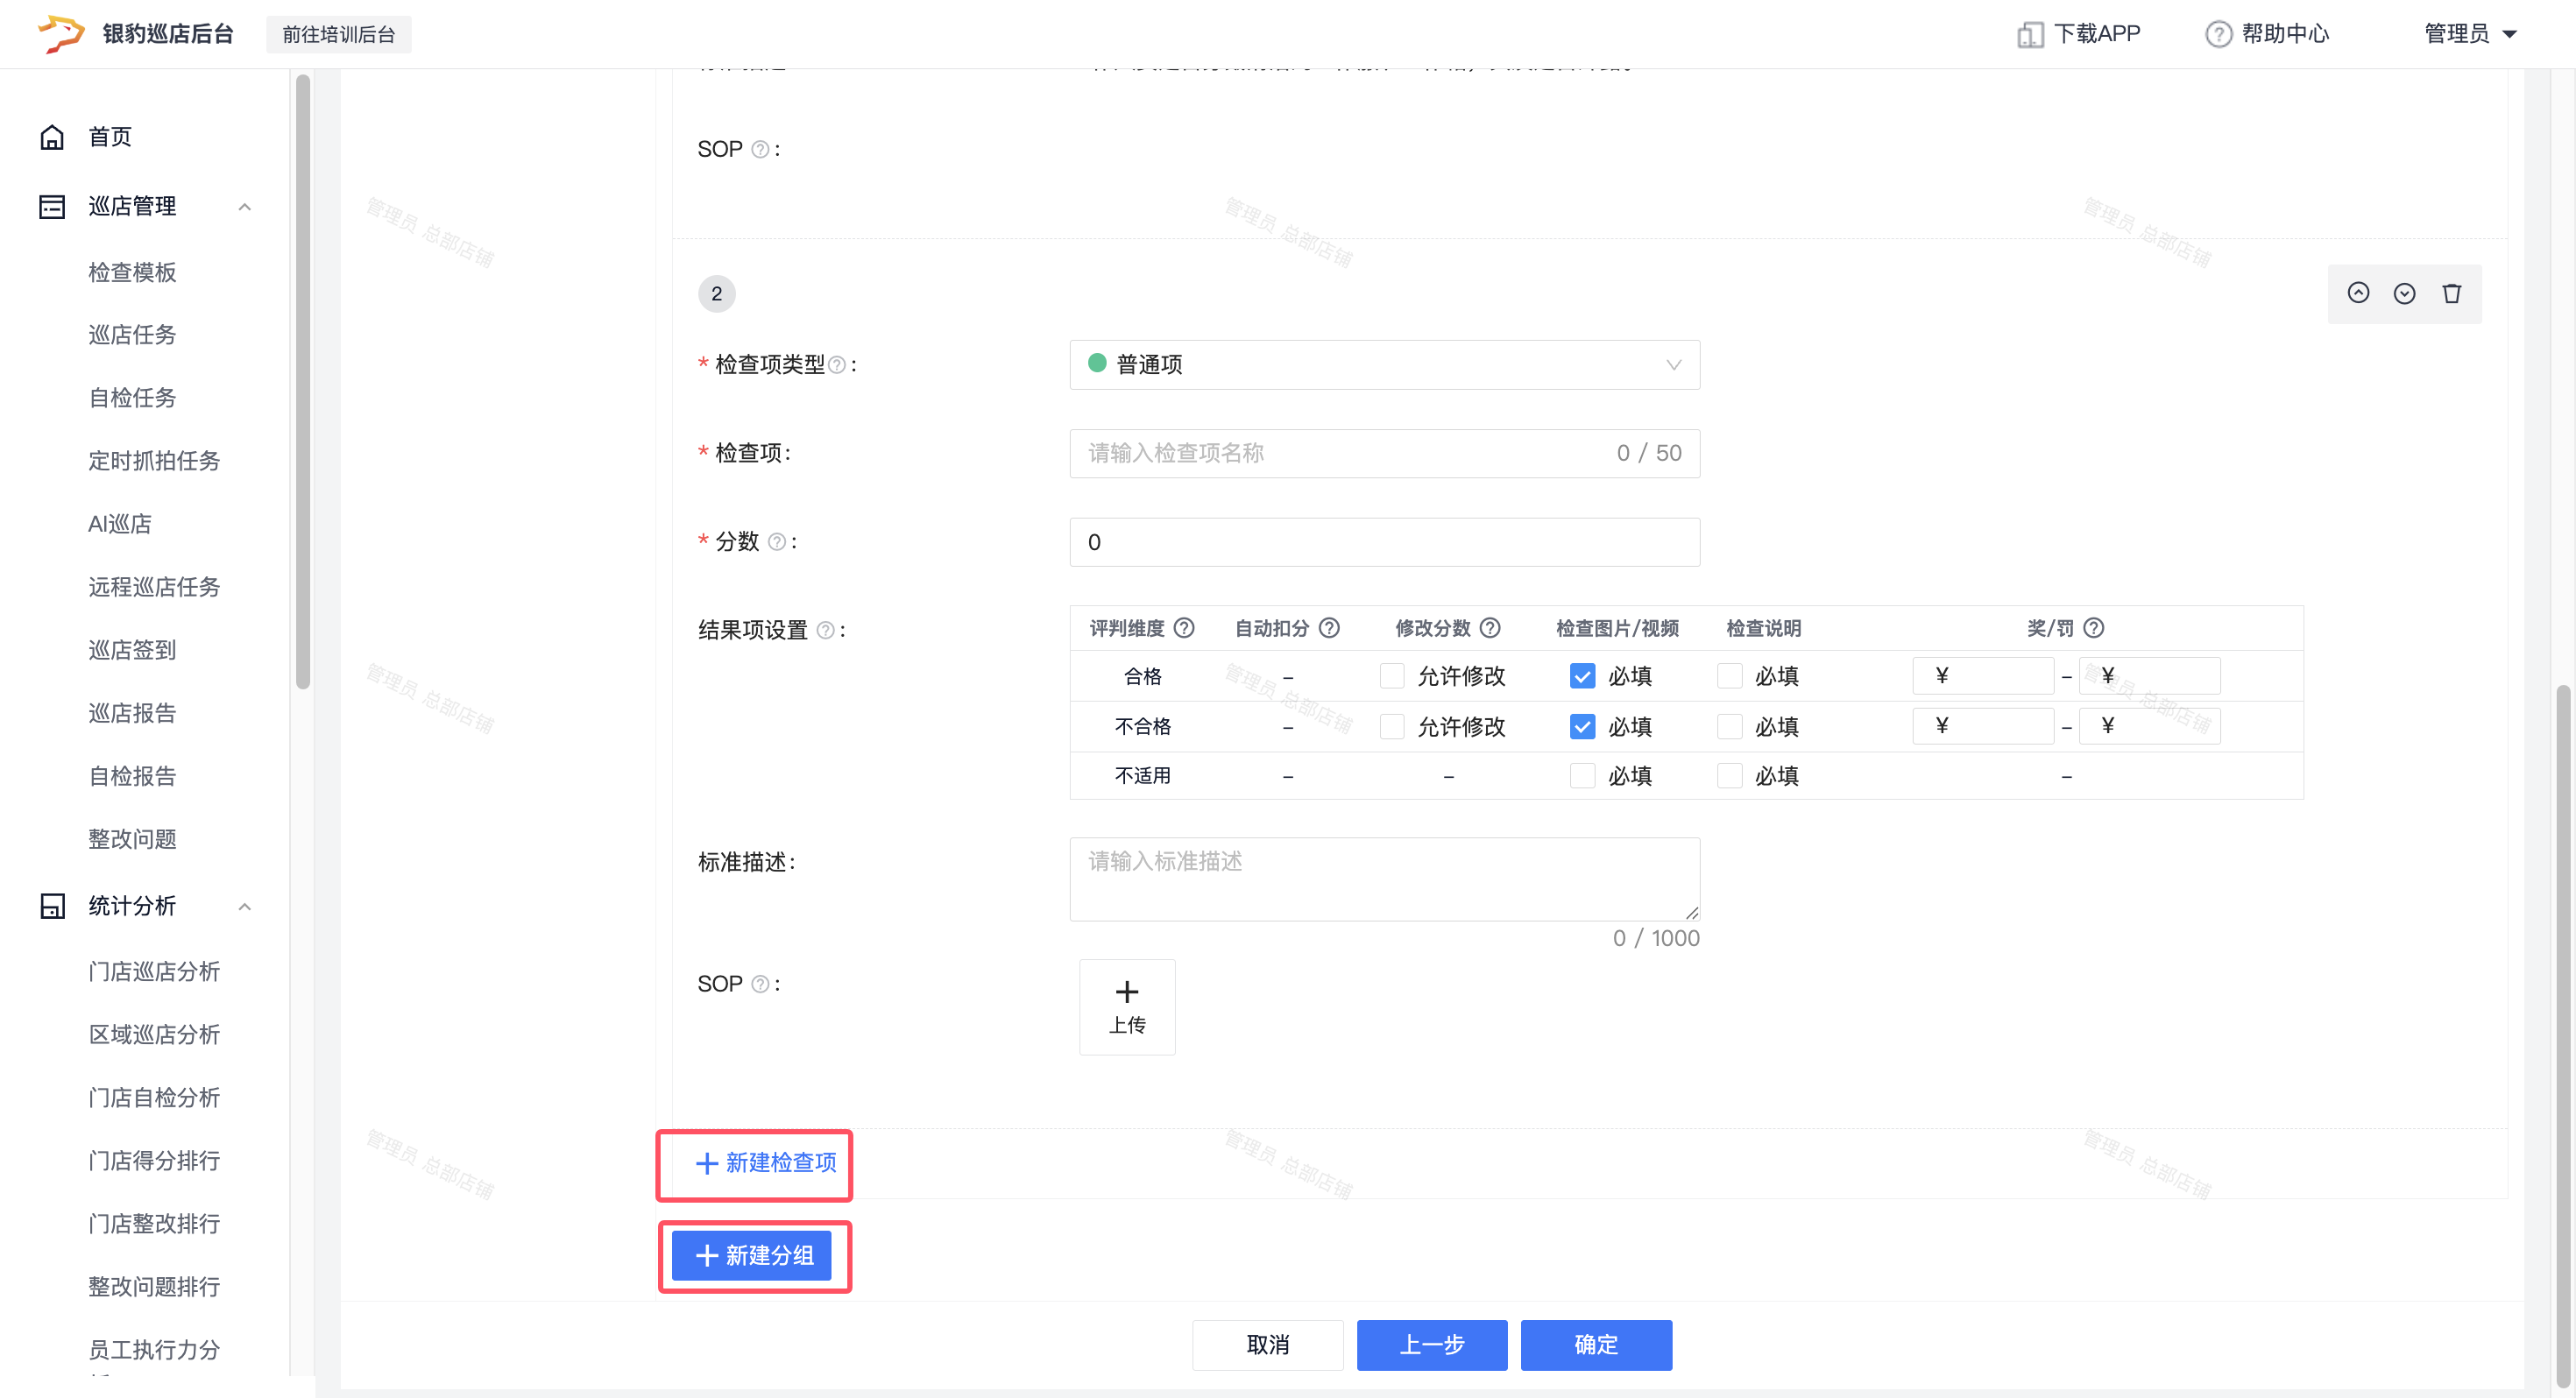The height and width of the screenshot is (1398, 2576).
Task: Click the 新建检查项 link
Action: 766,1162
